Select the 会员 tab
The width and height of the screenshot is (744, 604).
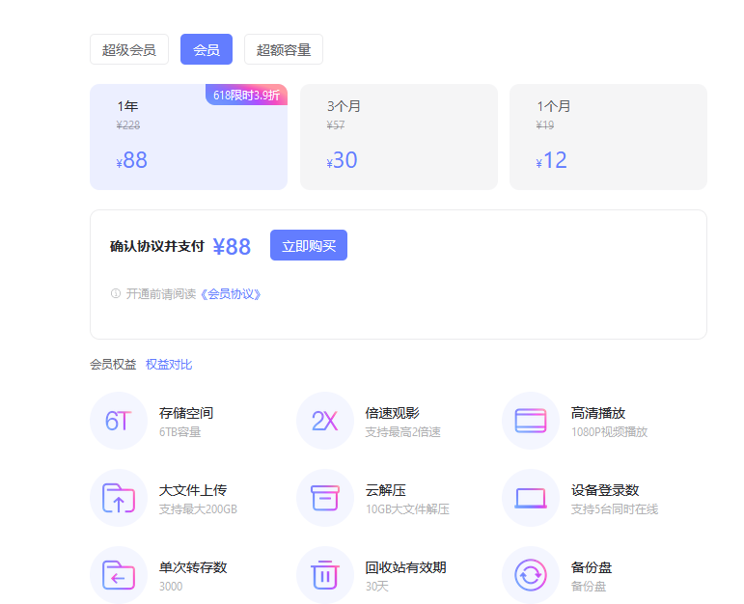coord(207,49)
